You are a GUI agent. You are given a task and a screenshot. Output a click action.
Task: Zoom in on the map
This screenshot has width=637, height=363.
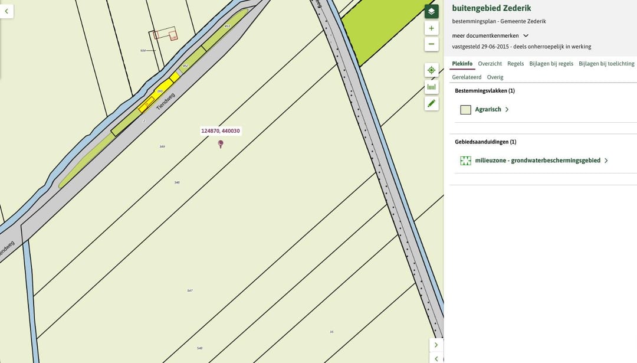tap(431, 28)
